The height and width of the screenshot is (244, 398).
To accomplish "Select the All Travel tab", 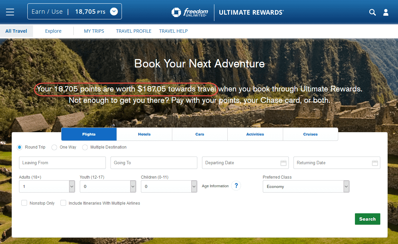I will (16, 31).
